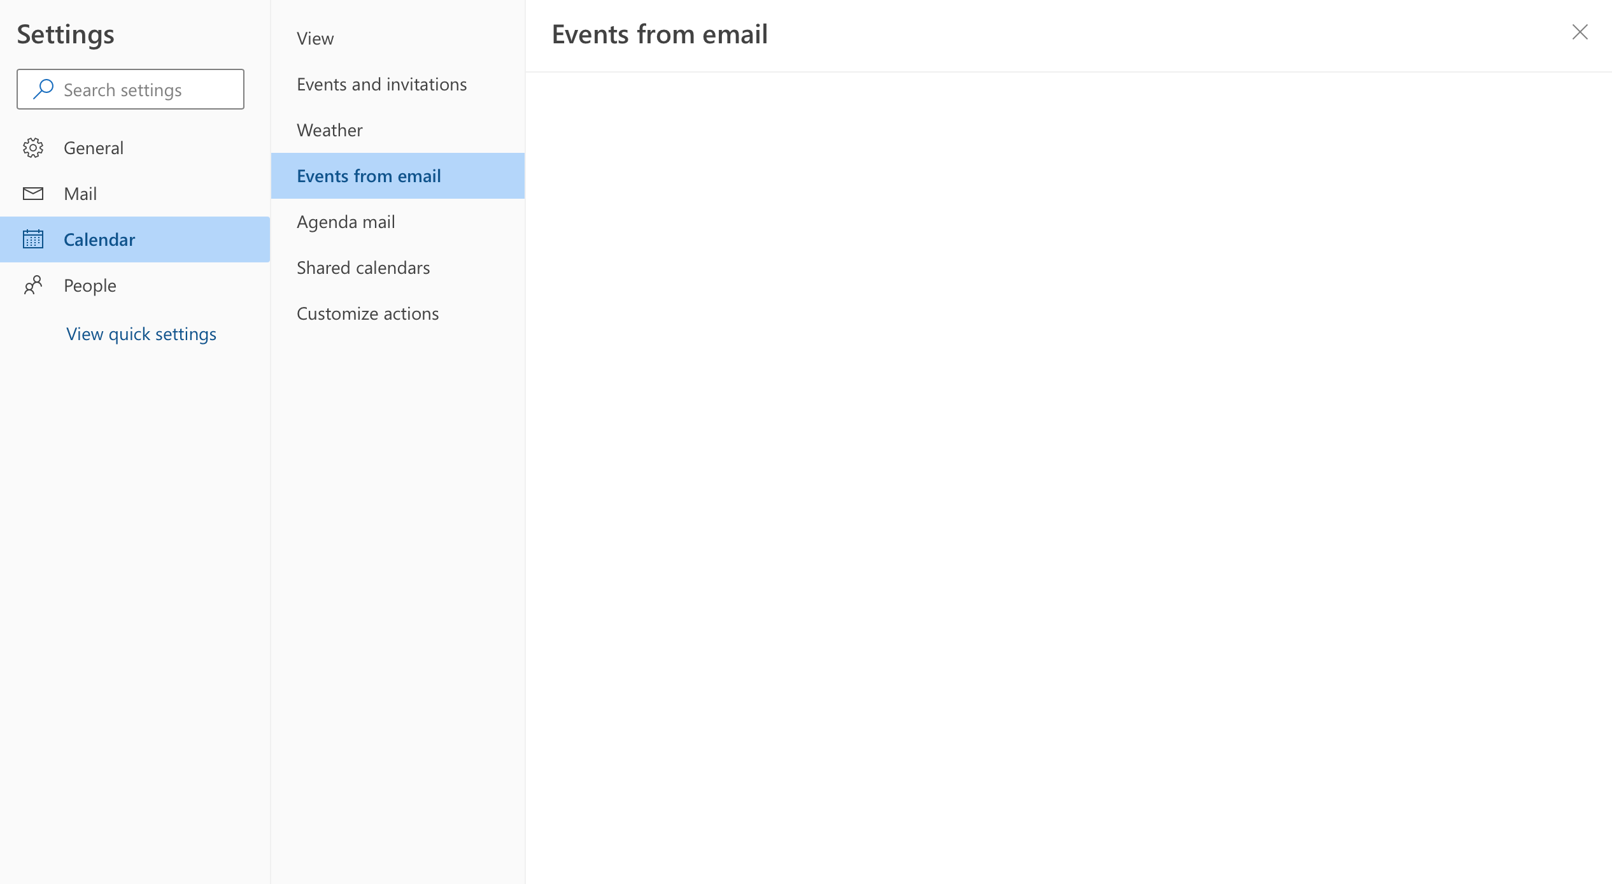Screen dimensions: 1612x884
Task: Open Customize actions section
Action: pyautogui.click(x=398, y=313)
